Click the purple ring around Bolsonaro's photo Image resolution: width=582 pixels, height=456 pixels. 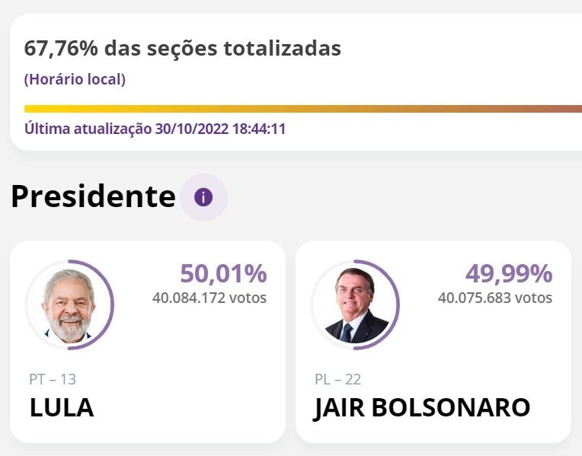(x=398, y=305)
